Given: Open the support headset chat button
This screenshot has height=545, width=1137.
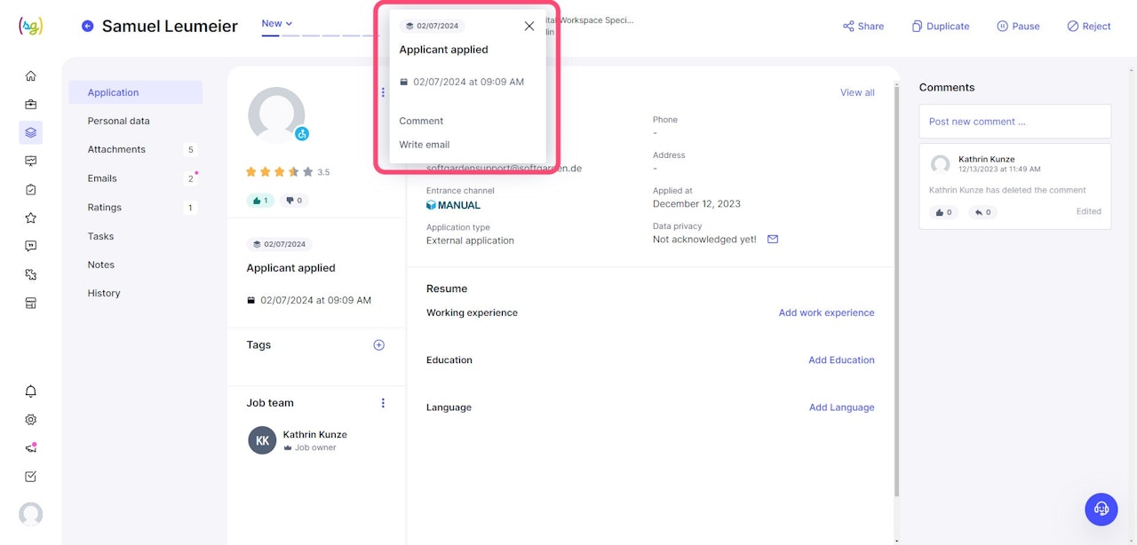Looking at the screenshot, I should (x=1101, y=509).
